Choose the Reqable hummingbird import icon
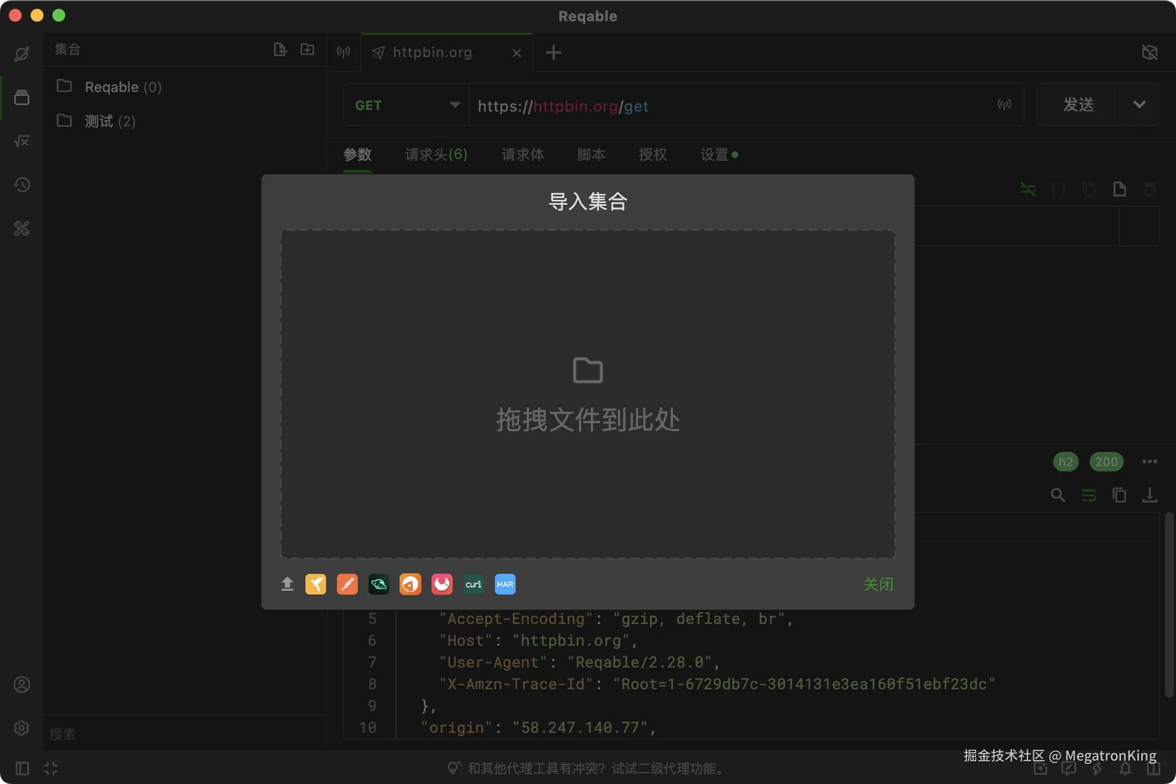This screenshot has width=1176, height=784. (x=316, y=584)
